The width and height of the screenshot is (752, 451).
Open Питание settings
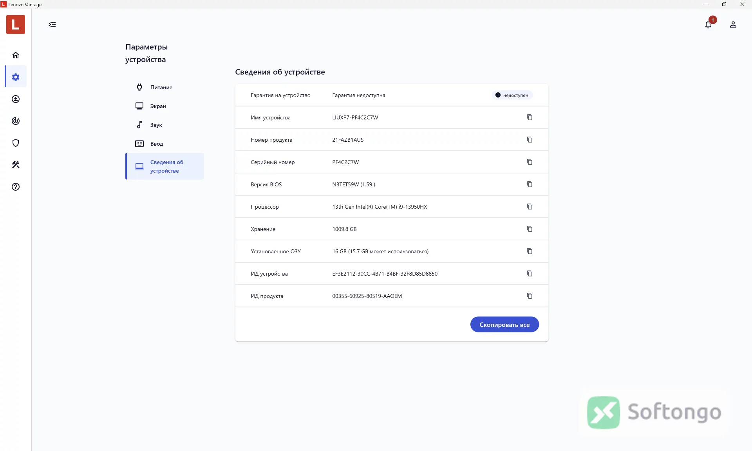click(x=164, y=87)
